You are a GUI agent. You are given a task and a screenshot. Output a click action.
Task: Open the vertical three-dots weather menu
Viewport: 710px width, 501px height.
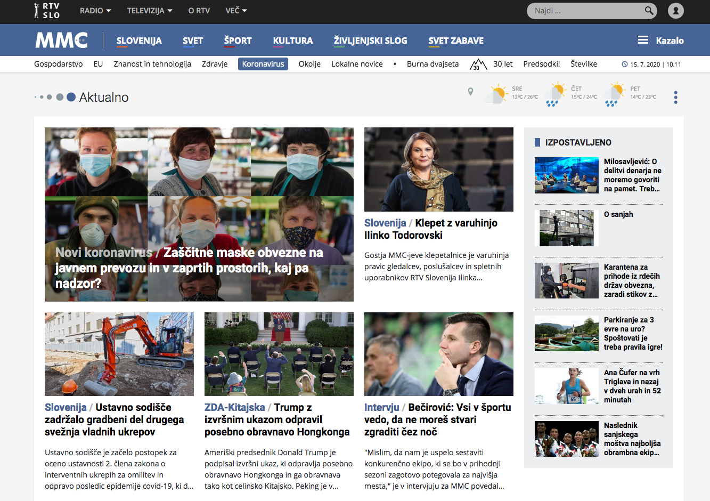point(675,97)
